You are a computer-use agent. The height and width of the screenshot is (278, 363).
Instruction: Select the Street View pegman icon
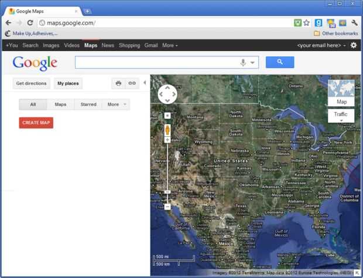pyautogui.click(x=167, y=130)
